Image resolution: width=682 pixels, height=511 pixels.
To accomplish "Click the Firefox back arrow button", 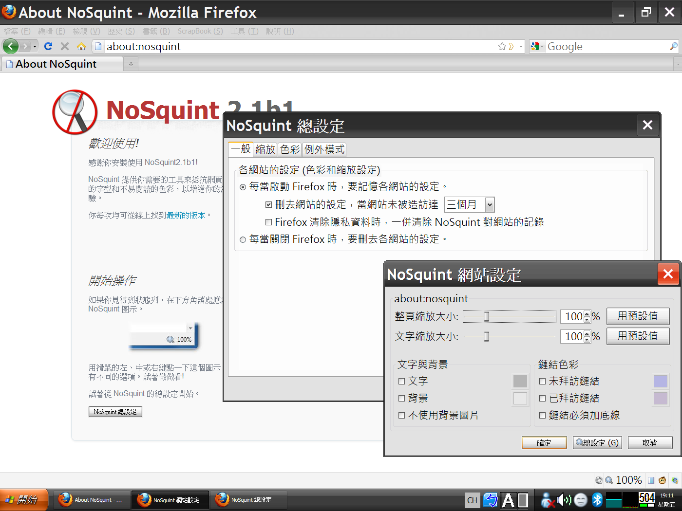I will (11, 46).
